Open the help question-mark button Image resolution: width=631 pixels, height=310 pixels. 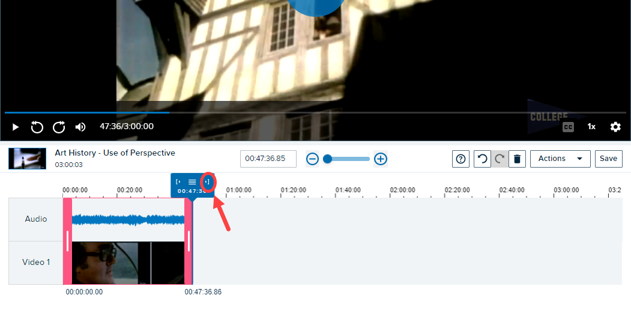(x=460, y=159)
